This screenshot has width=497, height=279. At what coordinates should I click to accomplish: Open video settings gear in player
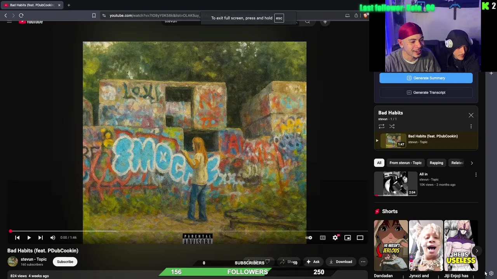[x=335, y=238]
